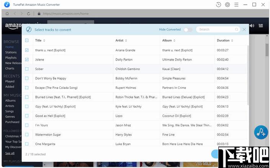Check the iSpy track checkbox
The width and height of the screenshot is (270, 168).
click(x=27, y=106)
